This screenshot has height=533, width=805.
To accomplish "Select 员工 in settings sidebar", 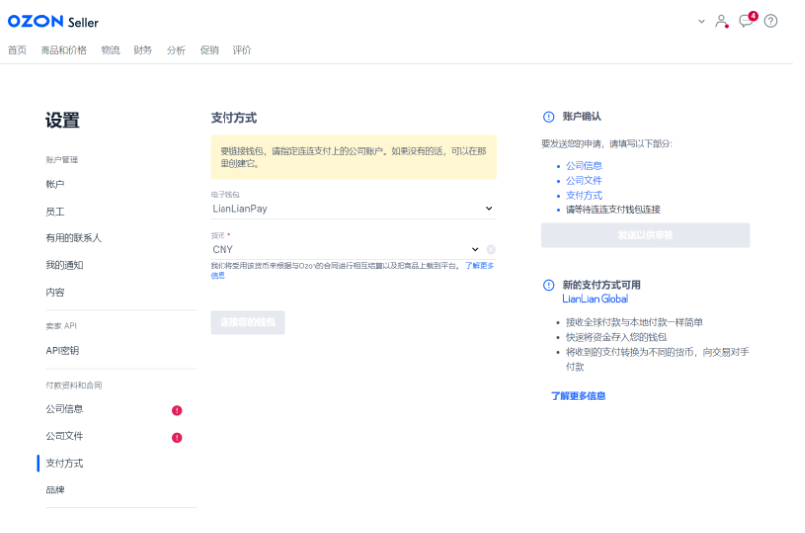I will [x=55, y=211].
